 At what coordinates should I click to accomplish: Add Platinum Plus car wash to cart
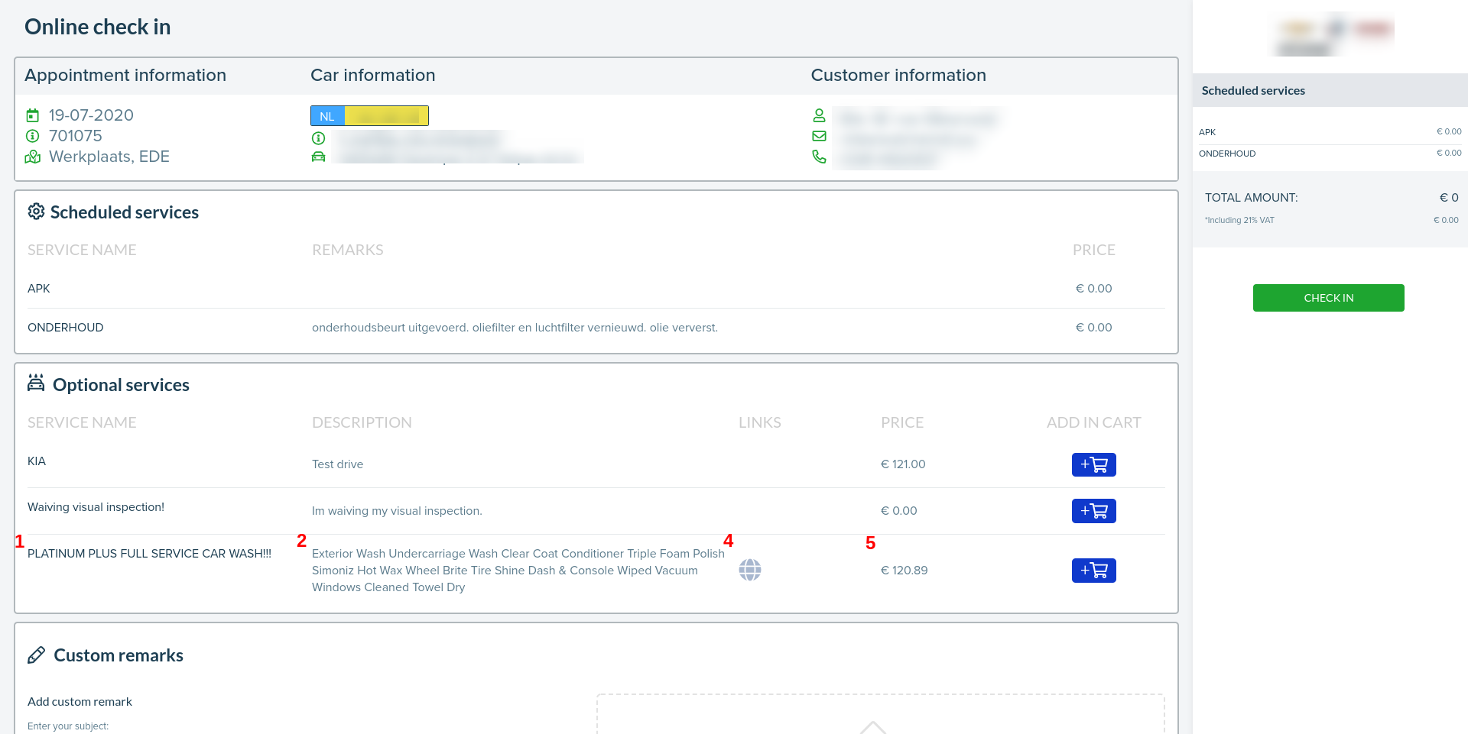pyautogui.click(x=1093, y=571)
